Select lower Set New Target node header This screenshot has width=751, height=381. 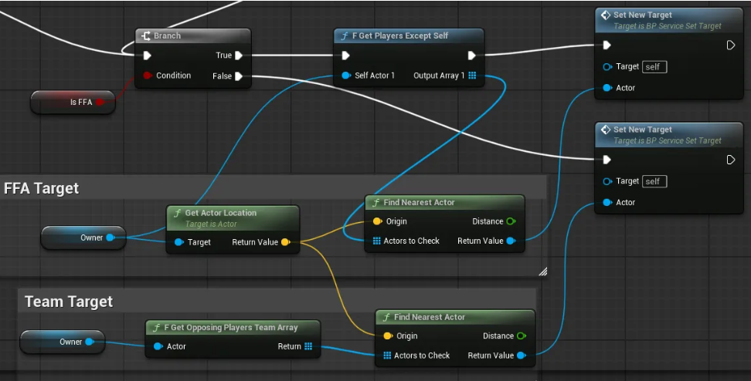(x=669, y=135)
